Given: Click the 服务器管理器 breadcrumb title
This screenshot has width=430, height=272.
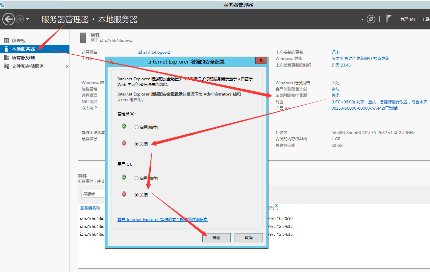Looking at the screenshot, I should pyautogui.click(x=65, y=19).
